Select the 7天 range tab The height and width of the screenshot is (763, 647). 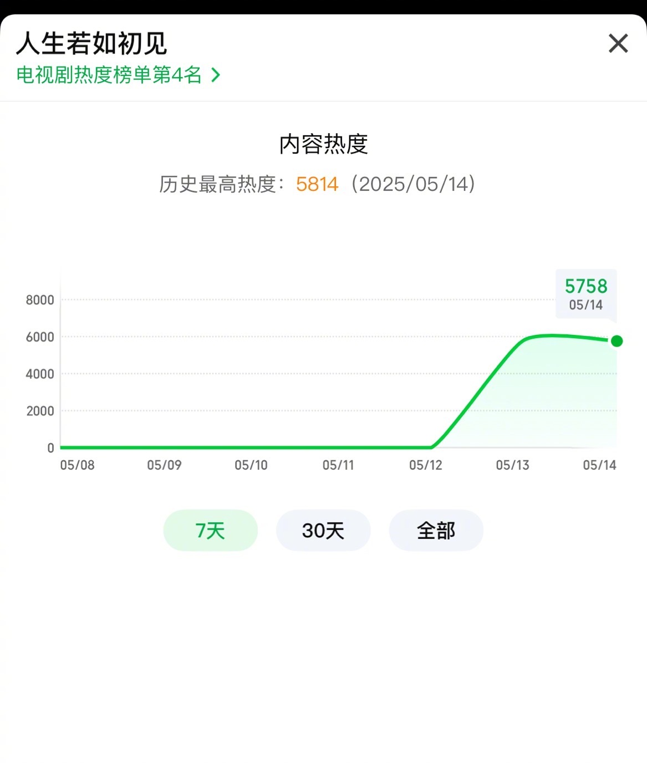pyautogui.click(x=211, y=530)
